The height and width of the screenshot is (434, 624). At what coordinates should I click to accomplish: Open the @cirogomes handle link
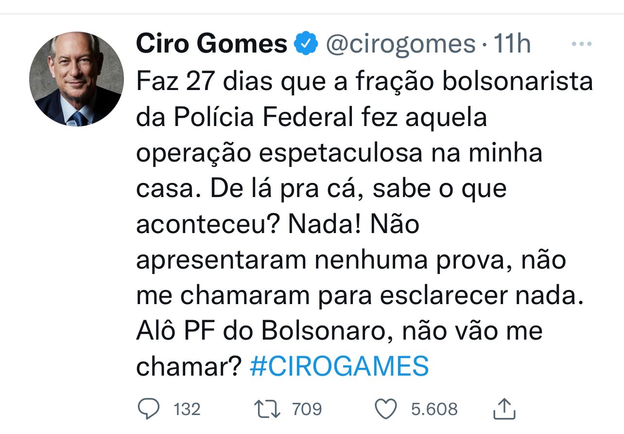[400, 45]
